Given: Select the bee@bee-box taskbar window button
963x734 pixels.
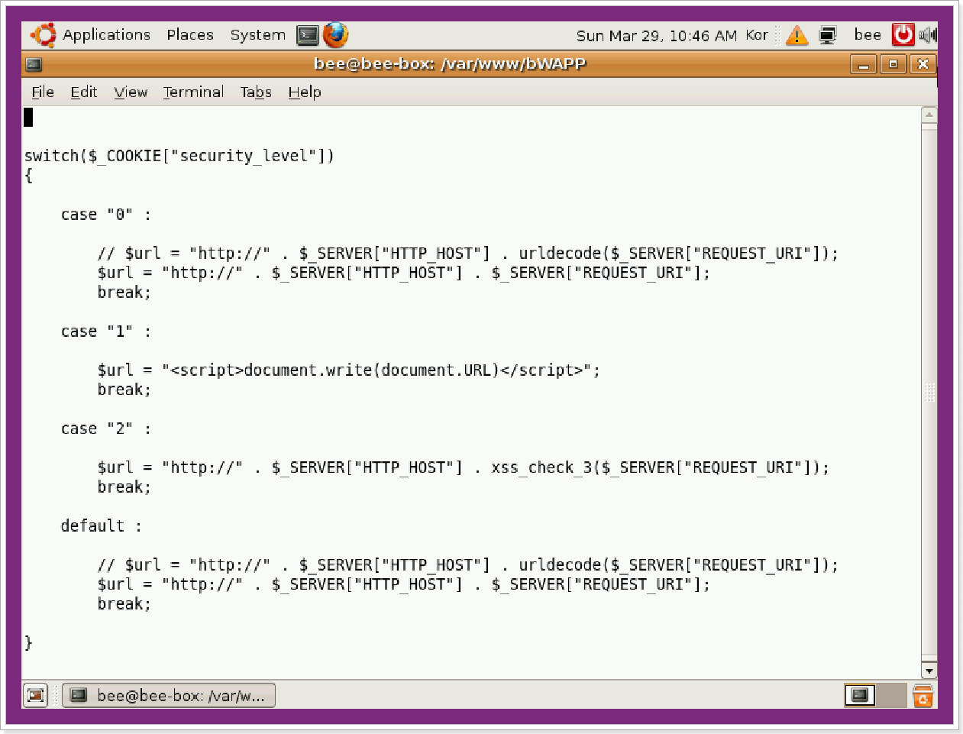Looking at the screenshot, I should pyautogui.click(x=169, y=695).
